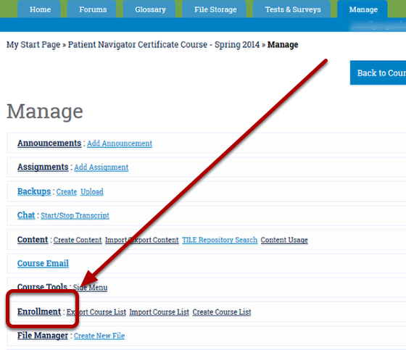This screenshot has height=350, width=406.
Task: Switch to the Forums tab
Action: pyautogui.click(x=93, y=9)
